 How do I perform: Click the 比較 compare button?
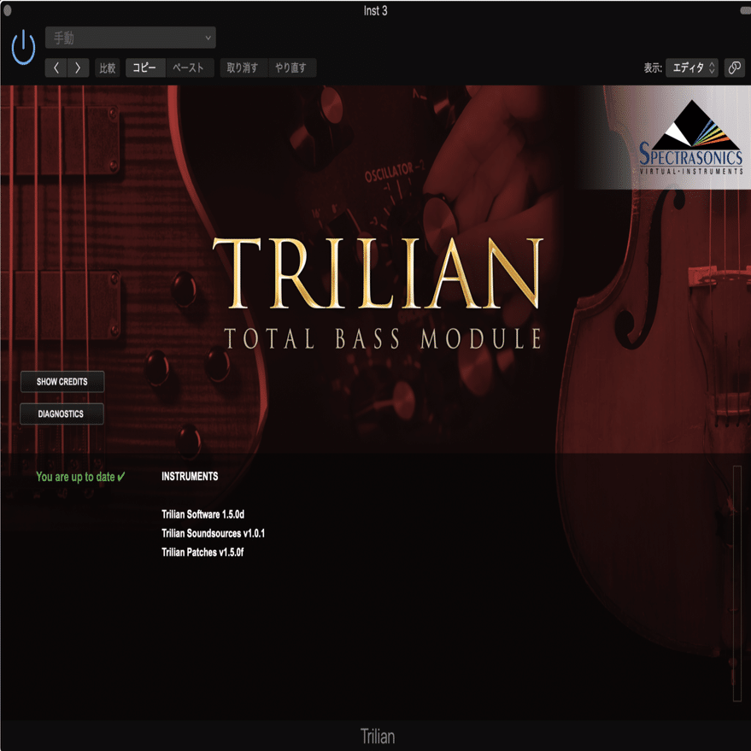108,68
